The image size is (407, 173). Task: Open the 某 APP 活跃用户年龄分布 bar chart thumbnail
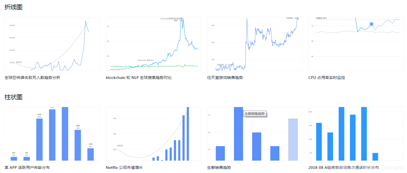(x=52, y=134)
